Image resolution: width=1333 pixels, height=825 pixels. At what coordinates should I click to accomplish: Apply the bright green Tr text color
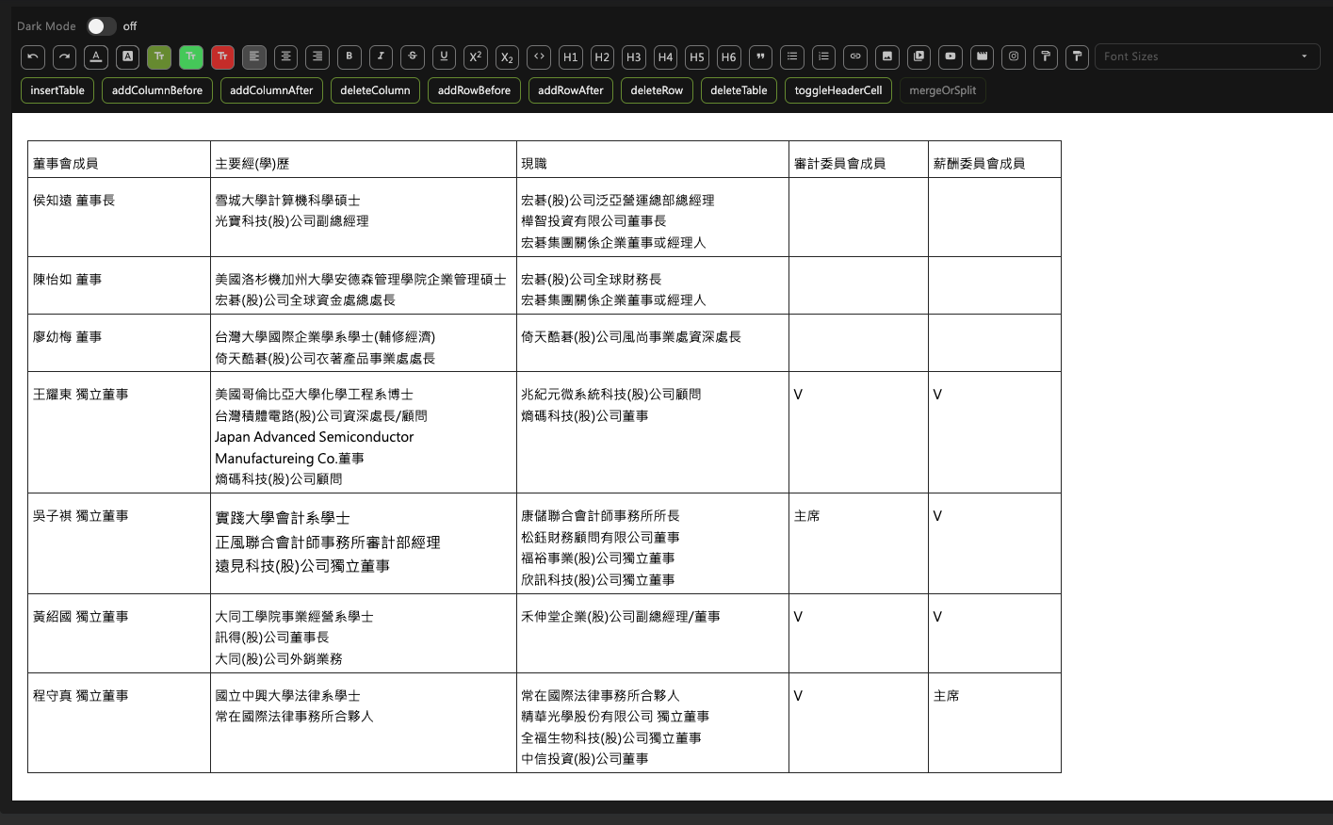pyautogui.click(x=191, y=57)
